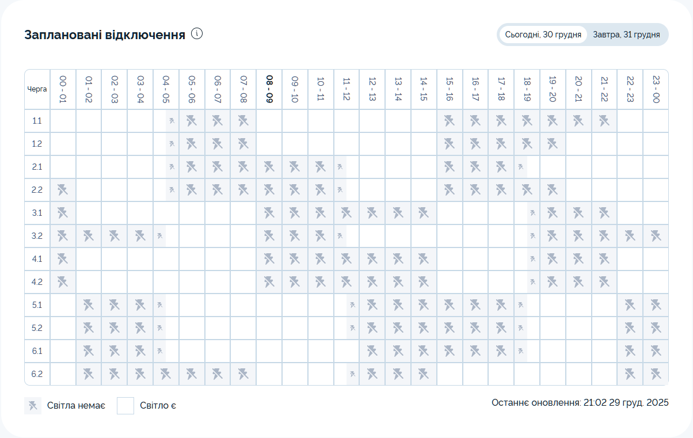Viewport: 693px width, 438px height.
Task: Click small half-hour outage icon for queue 2.1 at 11-12
Action: pos(340,167)
